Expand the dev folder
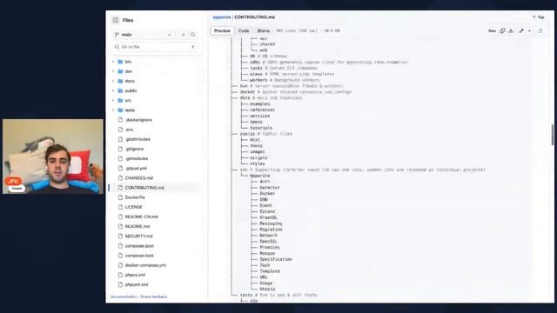557x313 pixels. click(x=113, y=71)
